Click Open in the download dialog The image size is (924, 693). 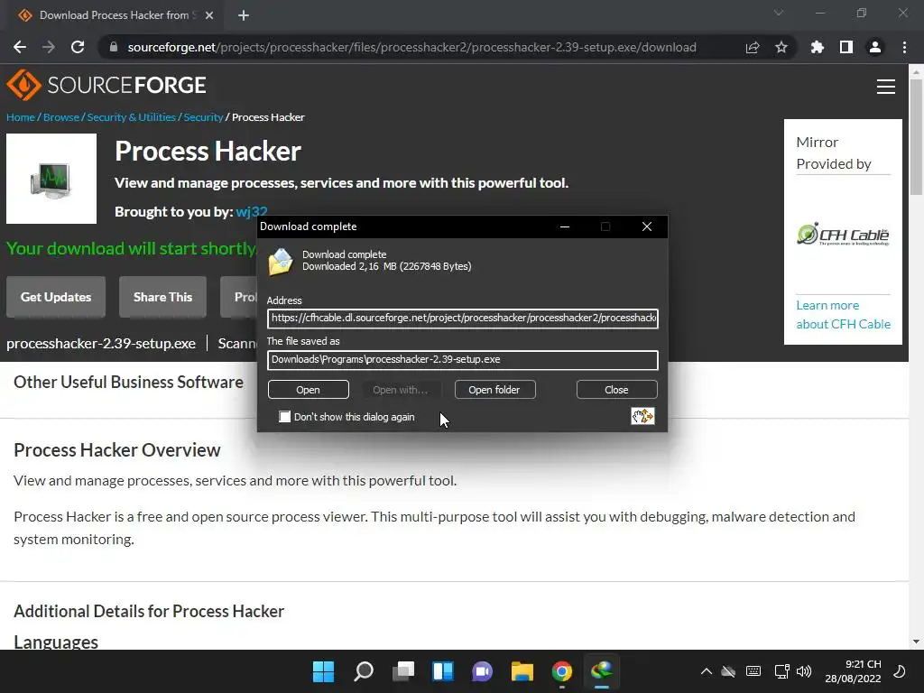point(309,390)
